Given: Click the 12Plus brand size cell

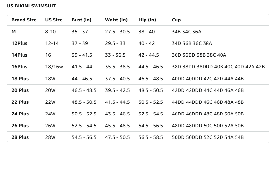Looking at the screenshot, I should (x=20, y=43).
